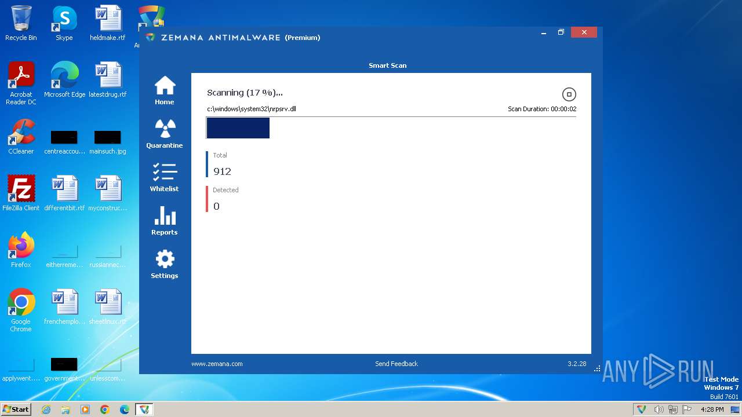Select the Smart Scan heading
Viewport: 742px width, 417px height.
click(x=388, y=65)
